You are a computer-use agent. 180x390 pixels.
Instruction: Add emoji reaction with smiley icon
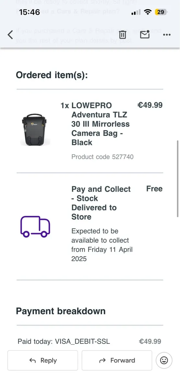click(164, 360)
